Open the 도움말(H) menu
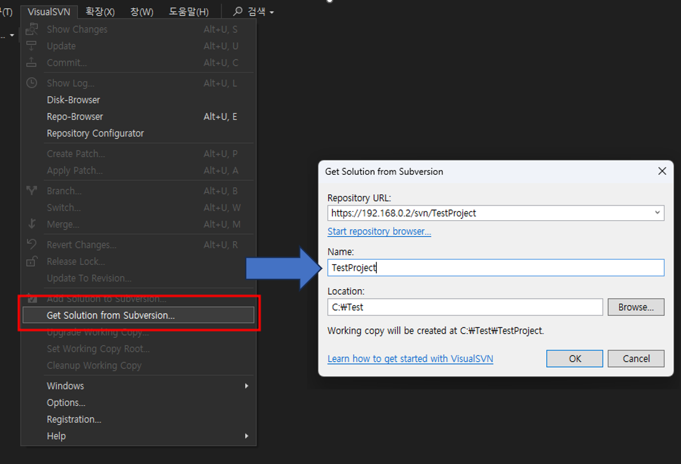Viewport: 681px width, 464px height. (188, 11)
